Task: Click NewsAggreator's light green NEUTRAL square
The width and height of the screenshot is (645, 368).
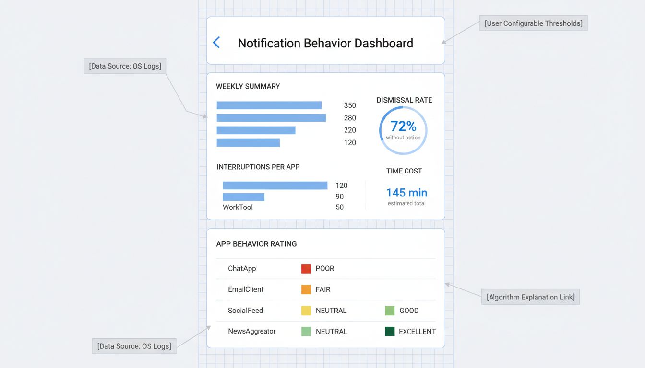Action: pos(306,331)
